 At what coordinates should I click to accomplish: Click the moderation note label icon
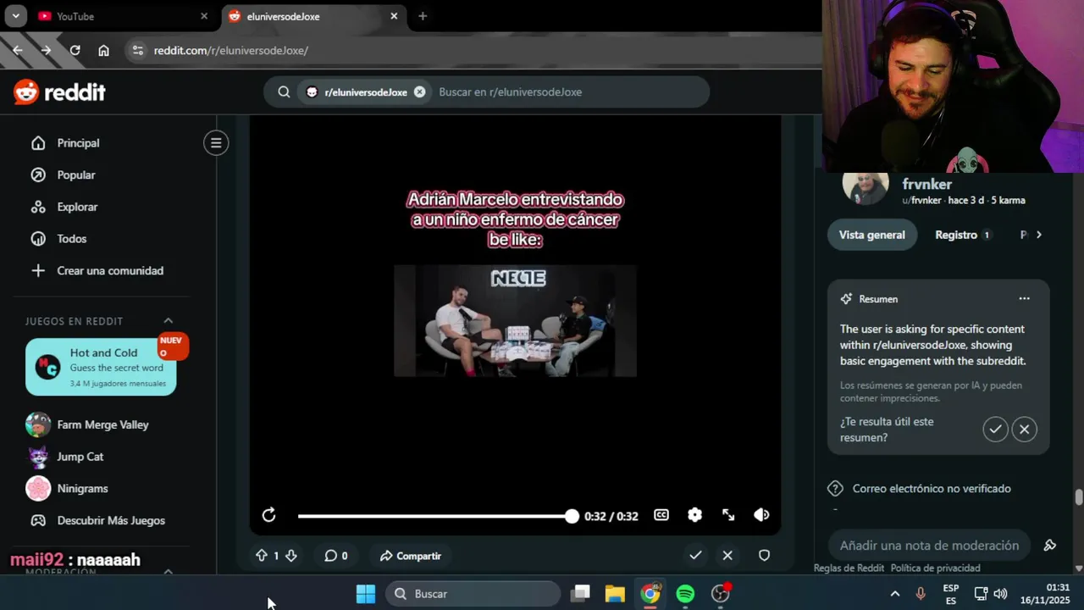click(1049, 546)
